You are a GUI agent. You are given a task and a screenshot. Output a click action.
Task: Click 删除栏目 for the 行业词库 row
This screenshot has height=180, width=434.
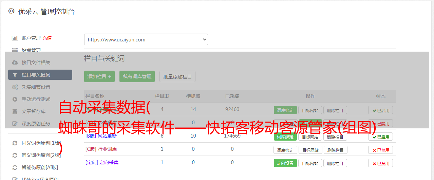[335, 150]
